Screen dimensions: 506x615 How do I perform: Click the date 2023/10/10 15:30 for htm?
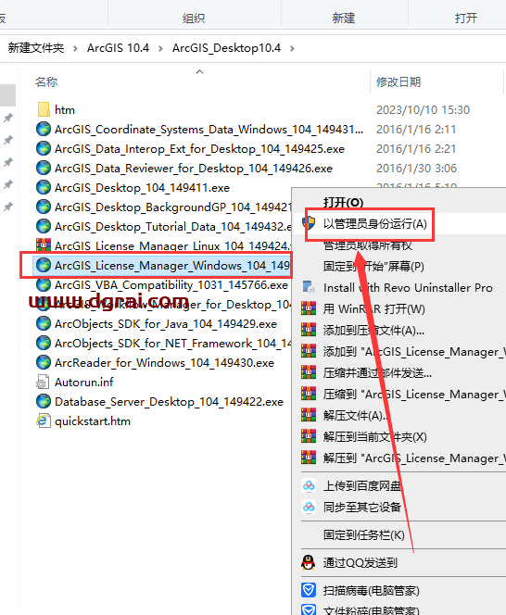(423, 110)
